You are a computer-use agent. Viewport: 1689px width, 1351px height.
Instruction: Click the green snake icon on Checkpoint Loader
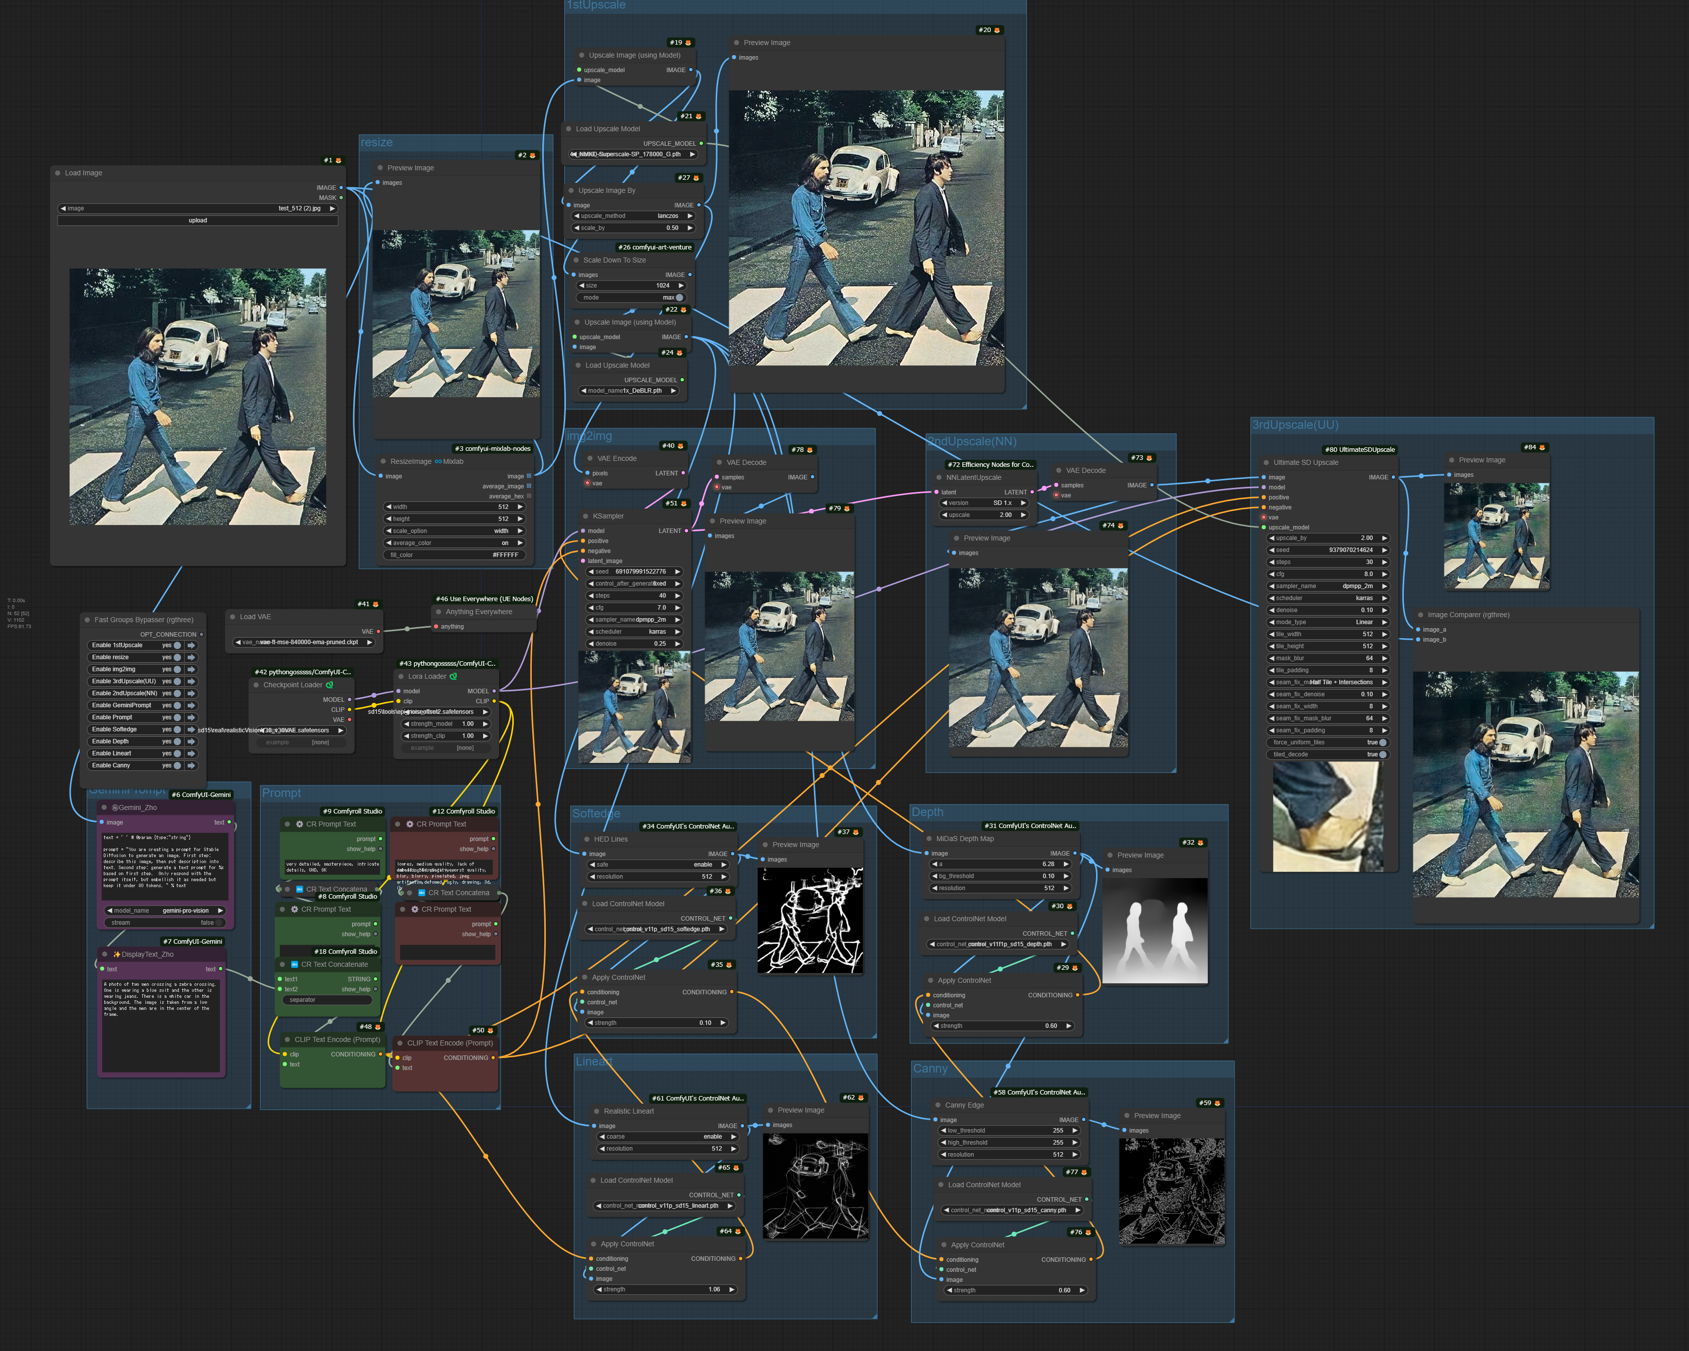coord(329,684)
